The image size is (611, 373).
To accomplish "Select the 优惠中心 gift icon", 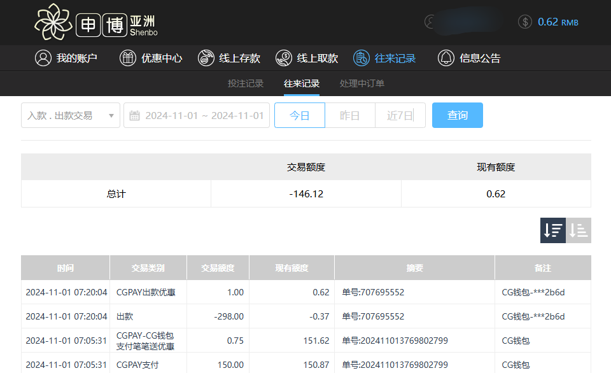I will (128, 58).
